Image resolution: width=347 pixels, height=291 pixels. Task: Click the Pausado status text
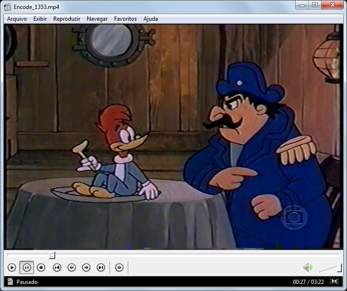(x=27, y=282)
